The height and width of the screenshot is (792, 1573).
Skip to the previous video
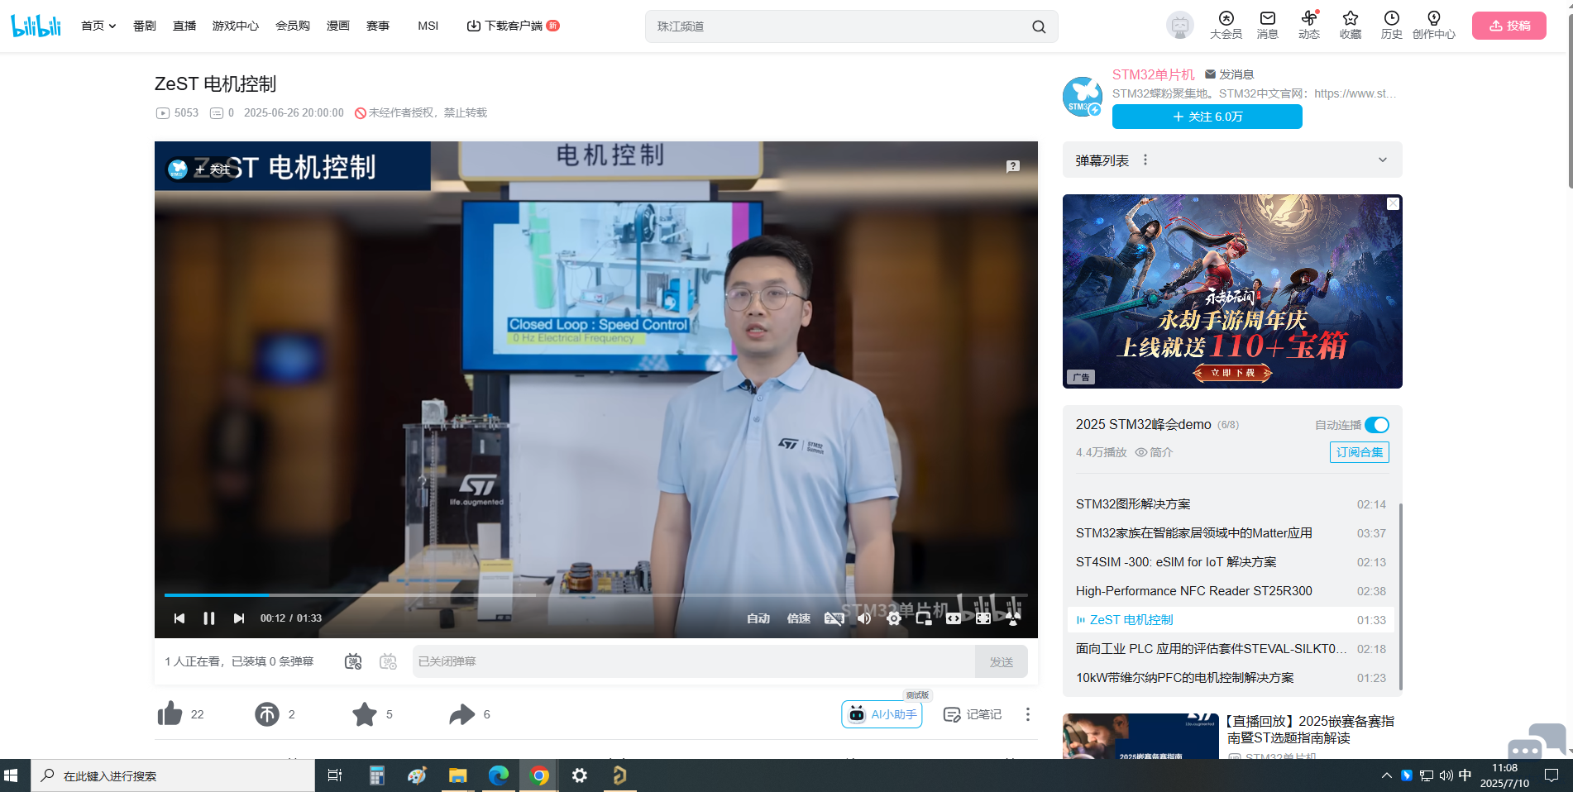click(179, 618)
